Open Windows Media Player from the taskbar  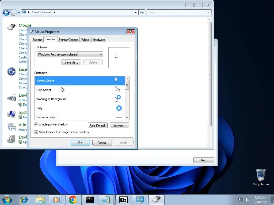click(x=57, y=200)
